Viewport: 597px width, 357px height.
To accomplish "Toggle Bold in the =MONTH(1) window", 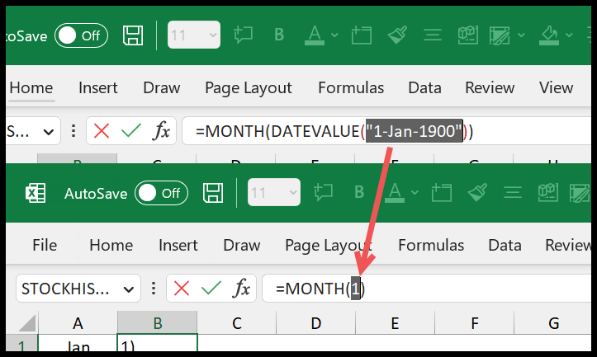I will pyautogui.click(x=359, y=192).
